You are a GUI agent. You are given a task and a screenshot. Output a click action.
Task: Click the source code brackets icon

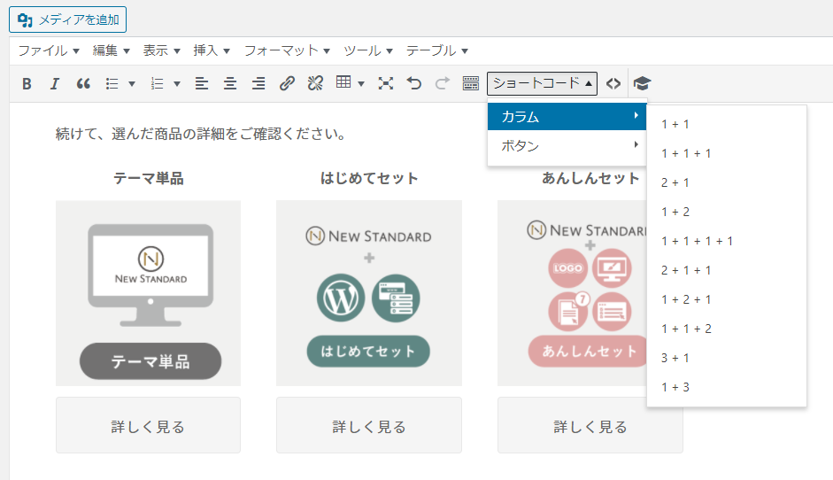click(613, 84)
